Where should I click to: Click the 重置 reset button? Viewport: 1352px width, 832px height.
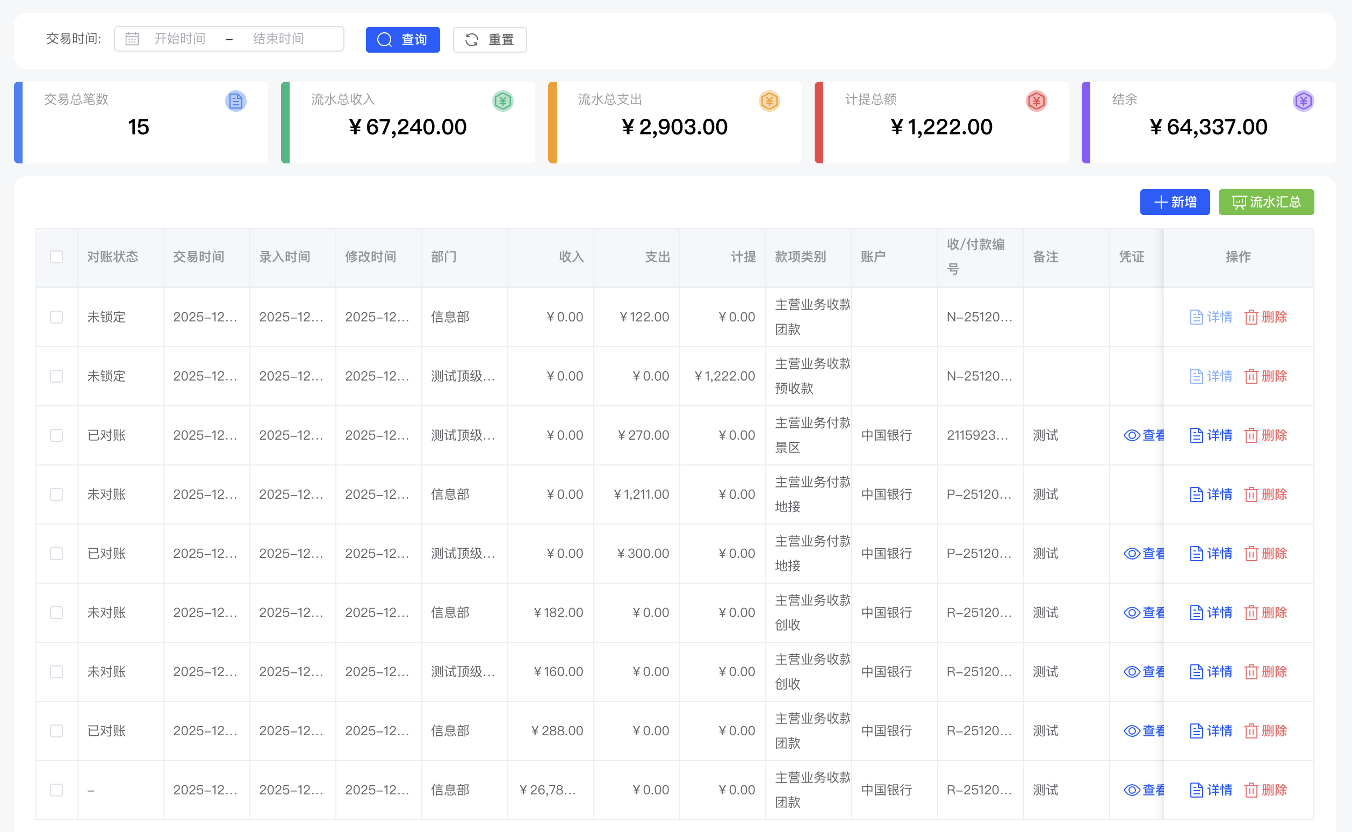(490, 40)
